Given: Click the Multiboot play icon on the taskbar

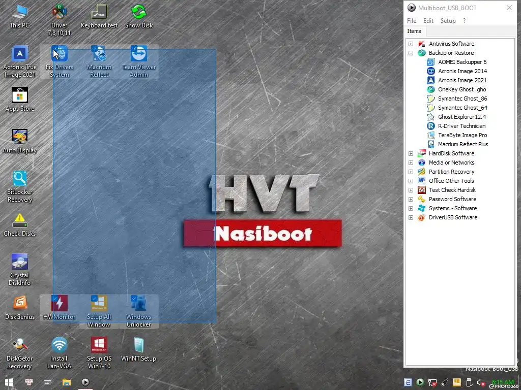Looking at the screenshot, I should tap(85, 382).
